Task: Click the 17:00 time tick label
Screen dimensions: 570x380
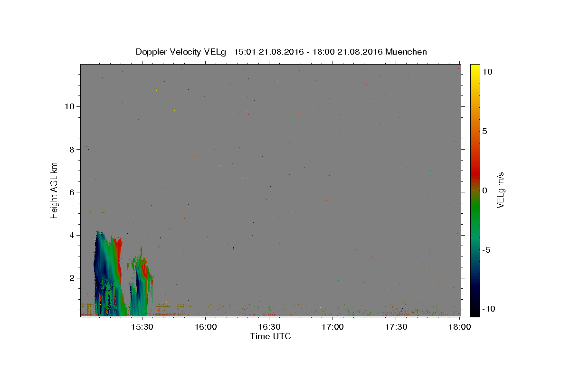Action: coord(332,327)
